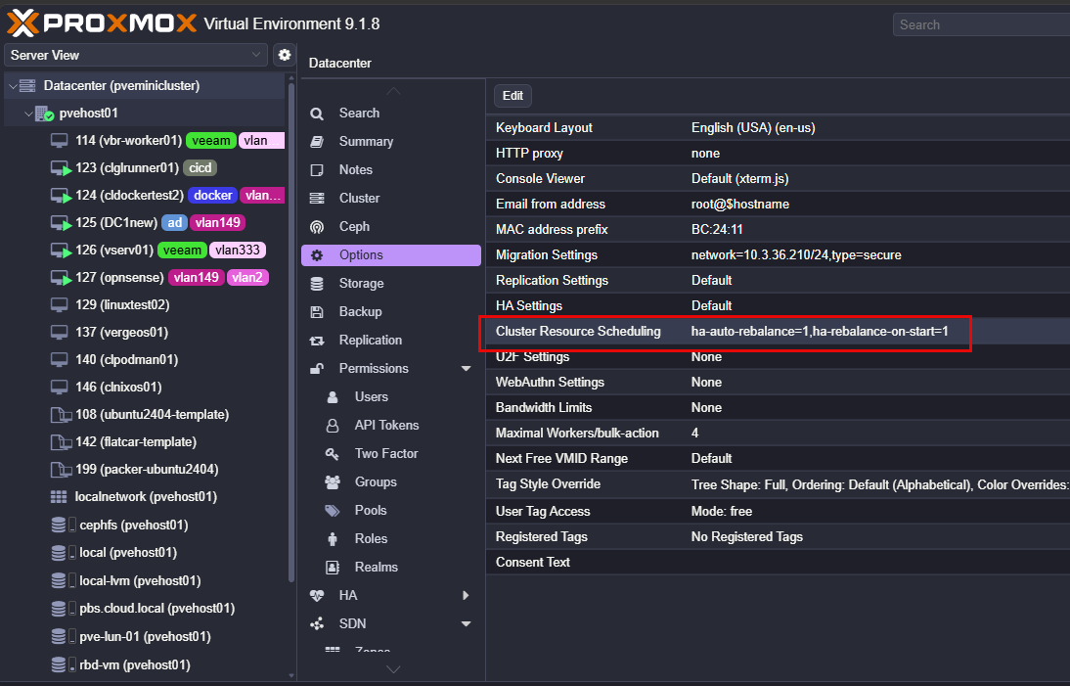Click the Edit button
The image size is (1070, 686).
click(x=513, y=96)
